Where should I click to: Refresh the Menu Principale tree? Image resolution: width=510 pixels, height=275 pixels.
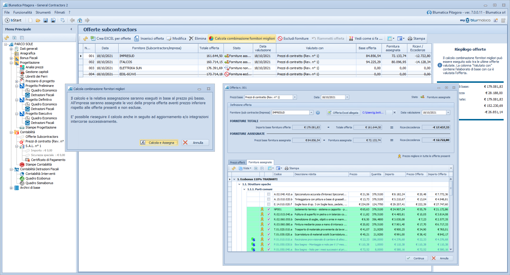[x=7, y=38]
